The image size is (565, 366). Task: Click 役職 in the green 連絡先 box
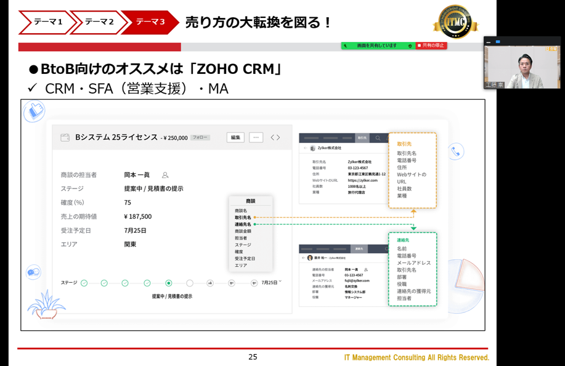pyautogui.click(x=402, y=284)
